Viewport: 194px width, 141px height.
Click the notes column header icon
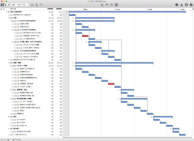[x=4, y=9]
